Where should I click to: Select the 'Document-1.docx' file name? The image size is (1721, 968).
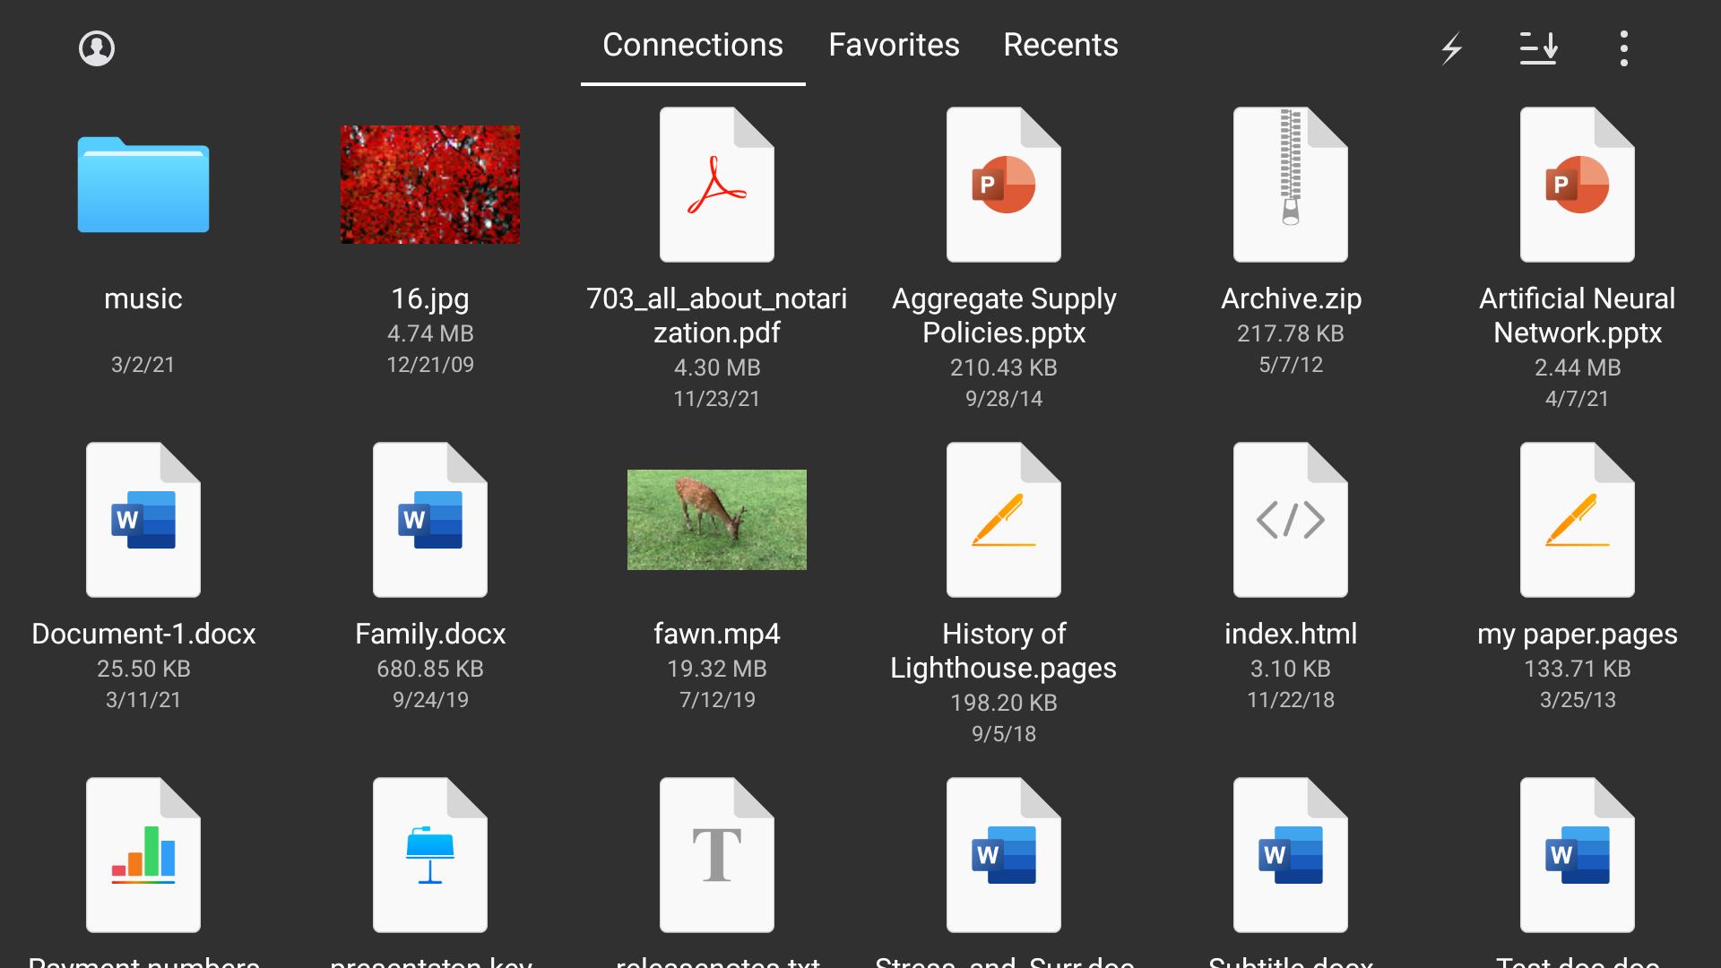143,634
